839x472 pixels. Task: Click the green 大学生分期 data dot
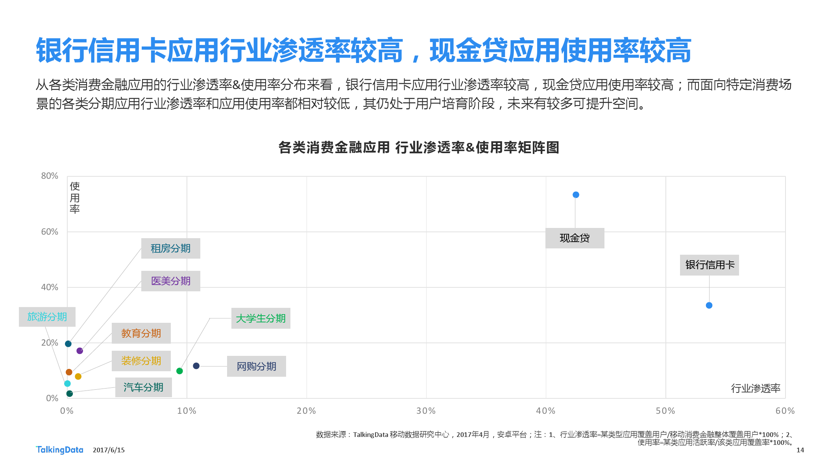point(179,371)
